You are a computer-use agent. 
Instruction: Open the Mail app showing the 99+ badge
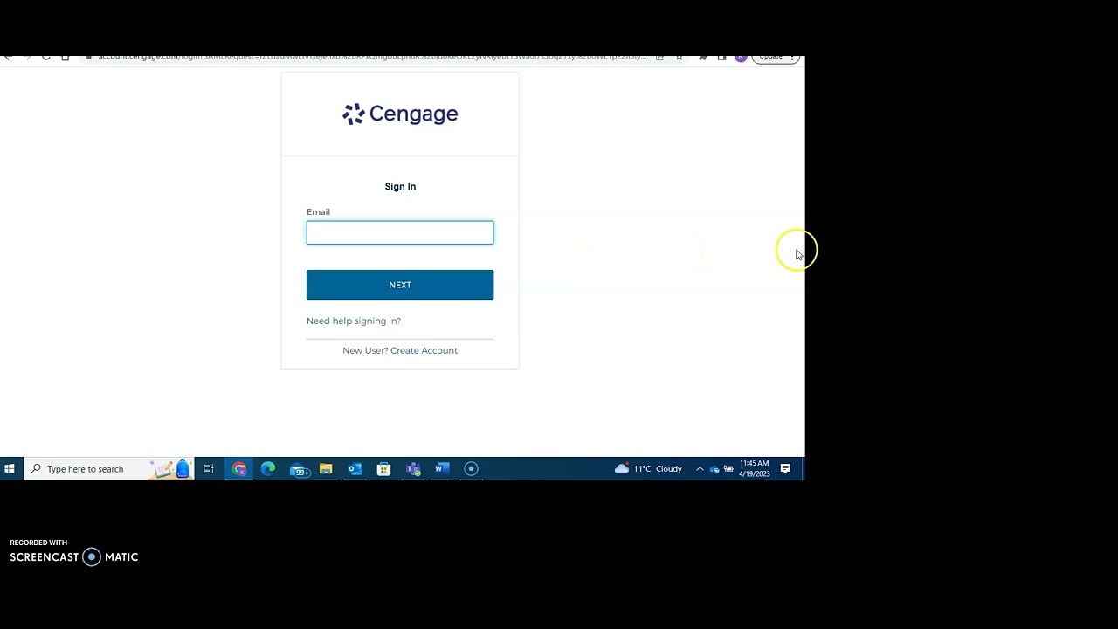coord(299,469)
